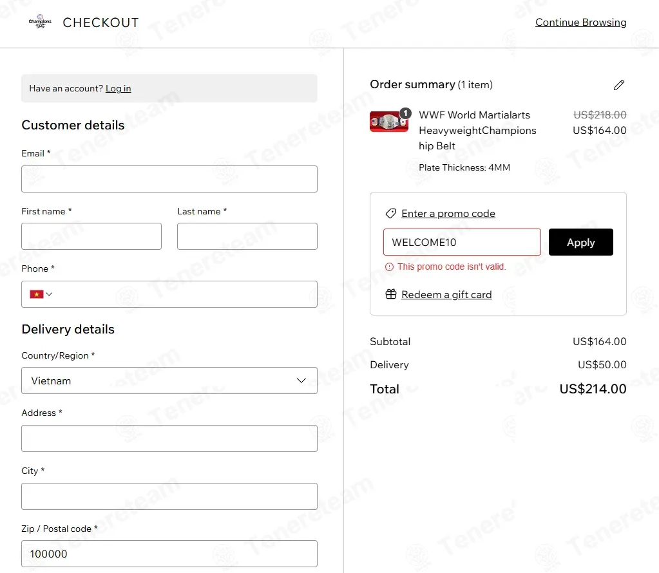Click the Log in link
Image resolution: width=659 pixels, height=573 pixels.
coord(118,88)
